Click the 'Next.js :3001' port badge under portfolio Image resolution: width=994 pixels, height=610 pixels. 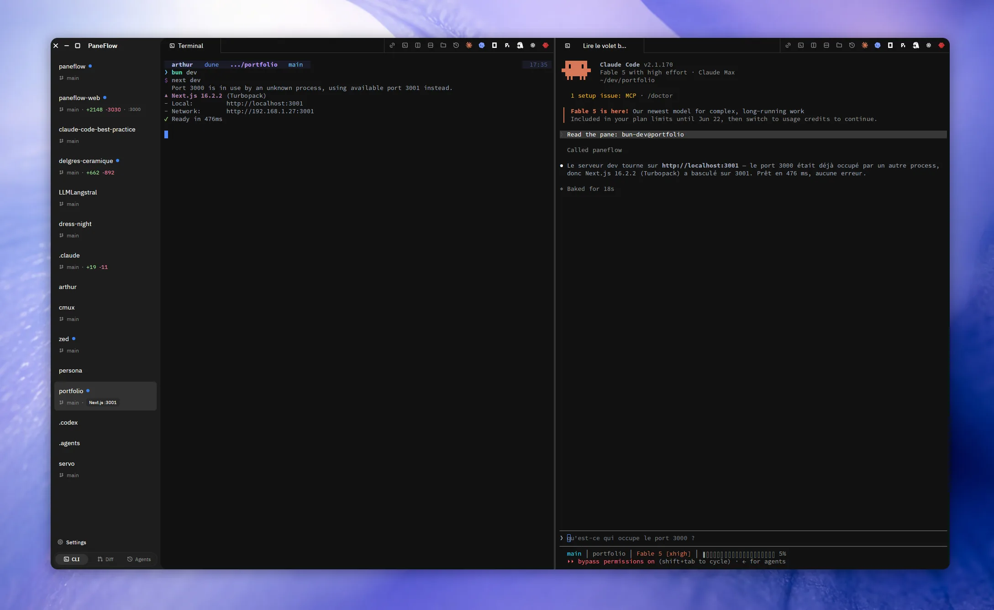click(103, 403)
